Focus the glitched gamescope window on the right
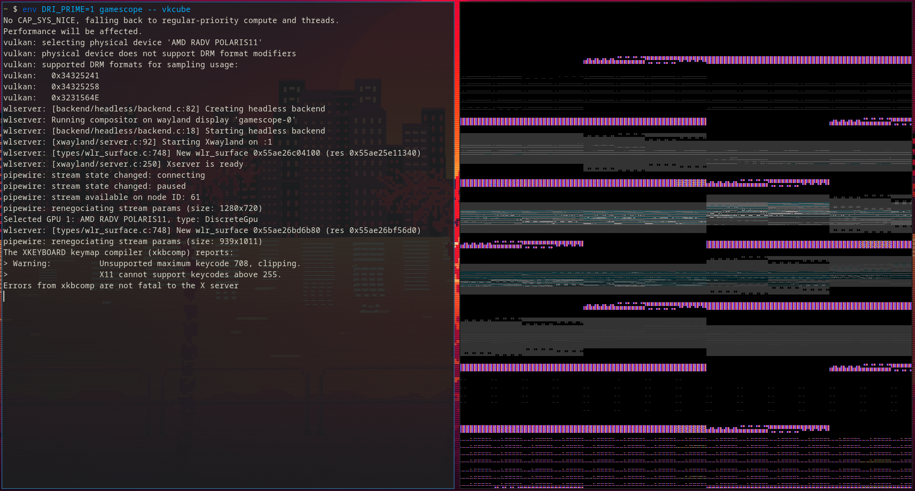The image size is (915, 491). tap(686, 245)
